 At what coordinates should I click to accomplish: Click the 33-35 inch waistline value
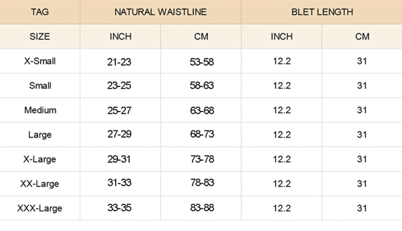119,208
